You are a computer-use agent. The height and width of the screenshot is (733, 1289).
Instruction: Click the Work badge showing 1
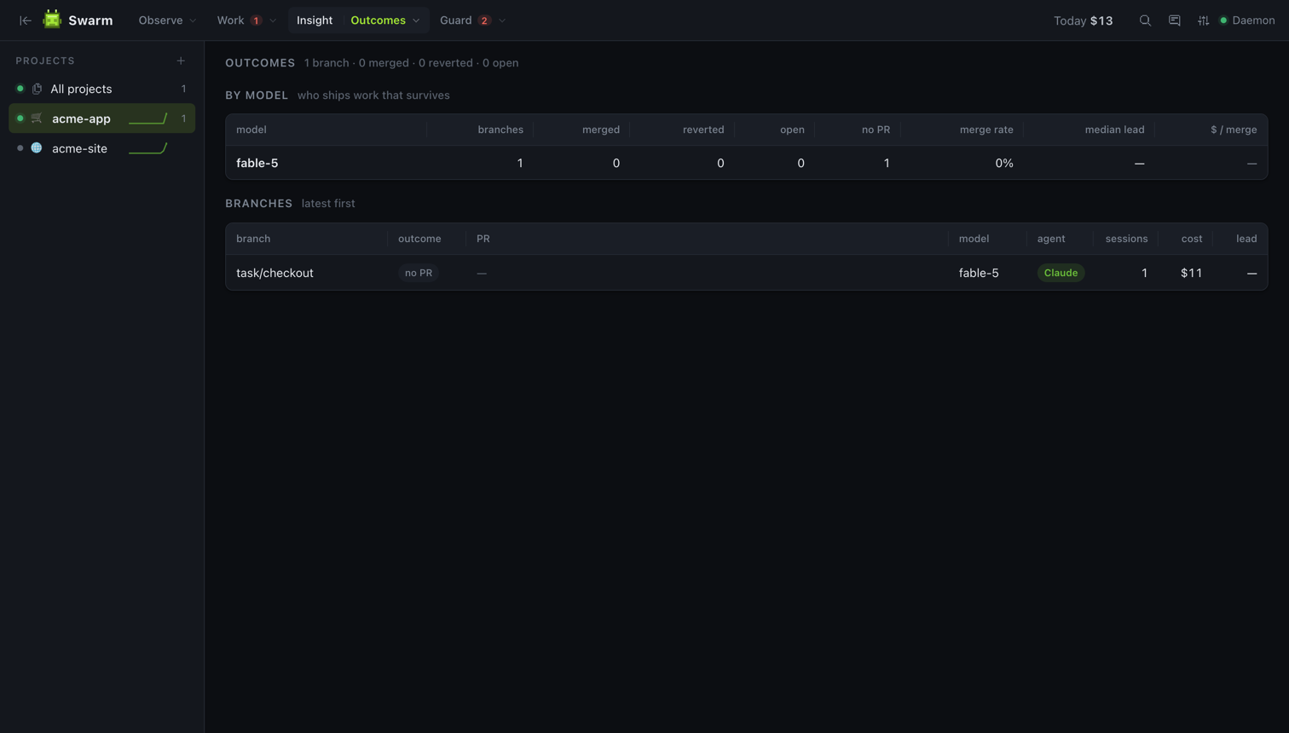tap(256, 20)
